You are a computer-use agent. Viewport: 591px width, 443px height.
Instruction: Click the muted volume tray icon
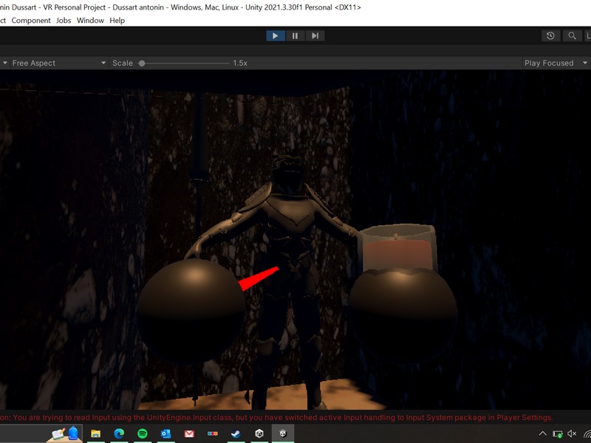click(x=572, y=433)
